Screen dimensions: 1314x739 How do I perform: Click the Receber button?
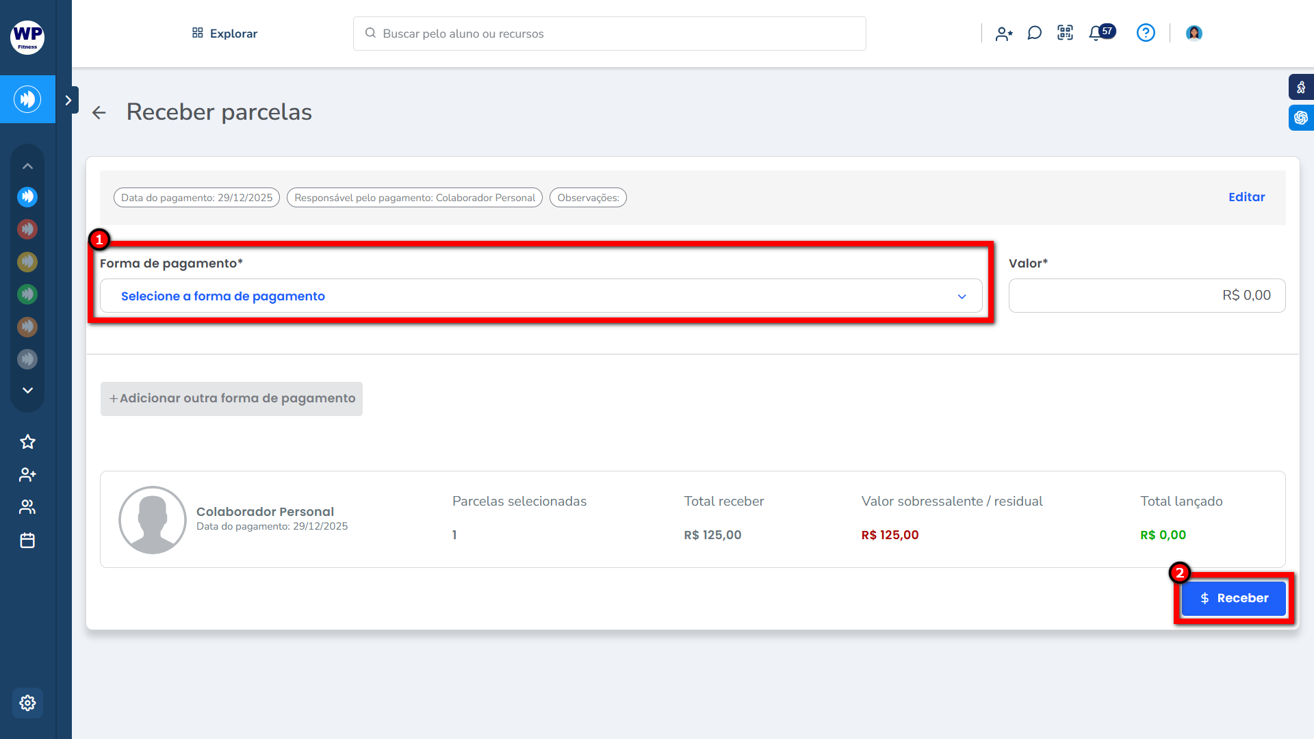point(1234,598)
